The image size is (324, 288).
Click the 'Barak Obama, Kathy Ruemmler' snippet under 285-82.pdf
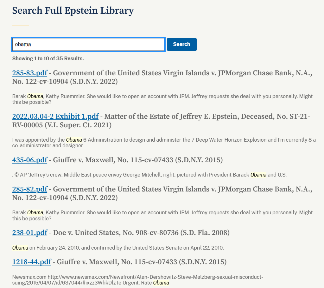[x=162, y=216]
